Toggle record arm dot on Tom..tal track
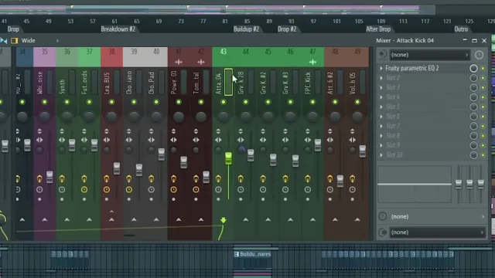Image resolution: width=495 pixels, height=278 pixels. coord(196,199)
